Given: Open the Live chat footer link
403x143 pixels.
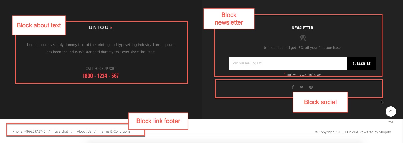Looking at the screenshot, I should click(x=61, y=131).
